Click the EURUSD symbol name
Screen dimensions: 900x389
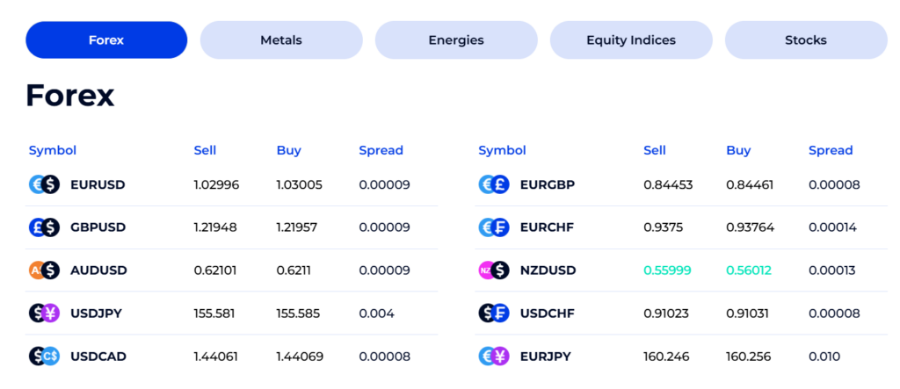coord(98,184)
